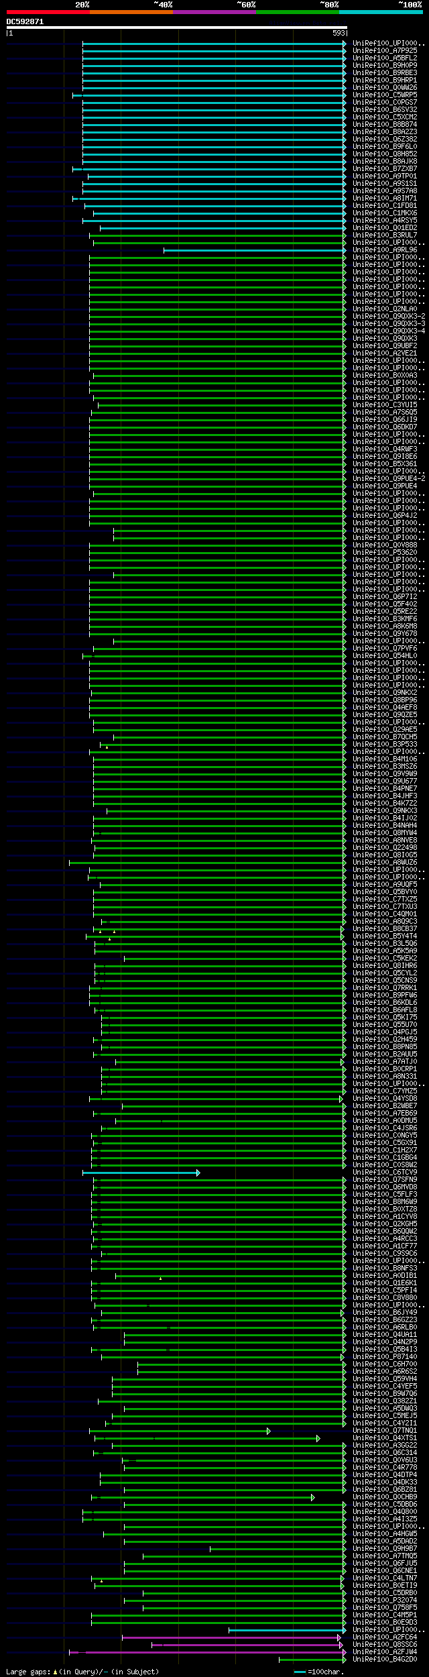Select hit UniRef100_A9RL96

coord(385,250)
